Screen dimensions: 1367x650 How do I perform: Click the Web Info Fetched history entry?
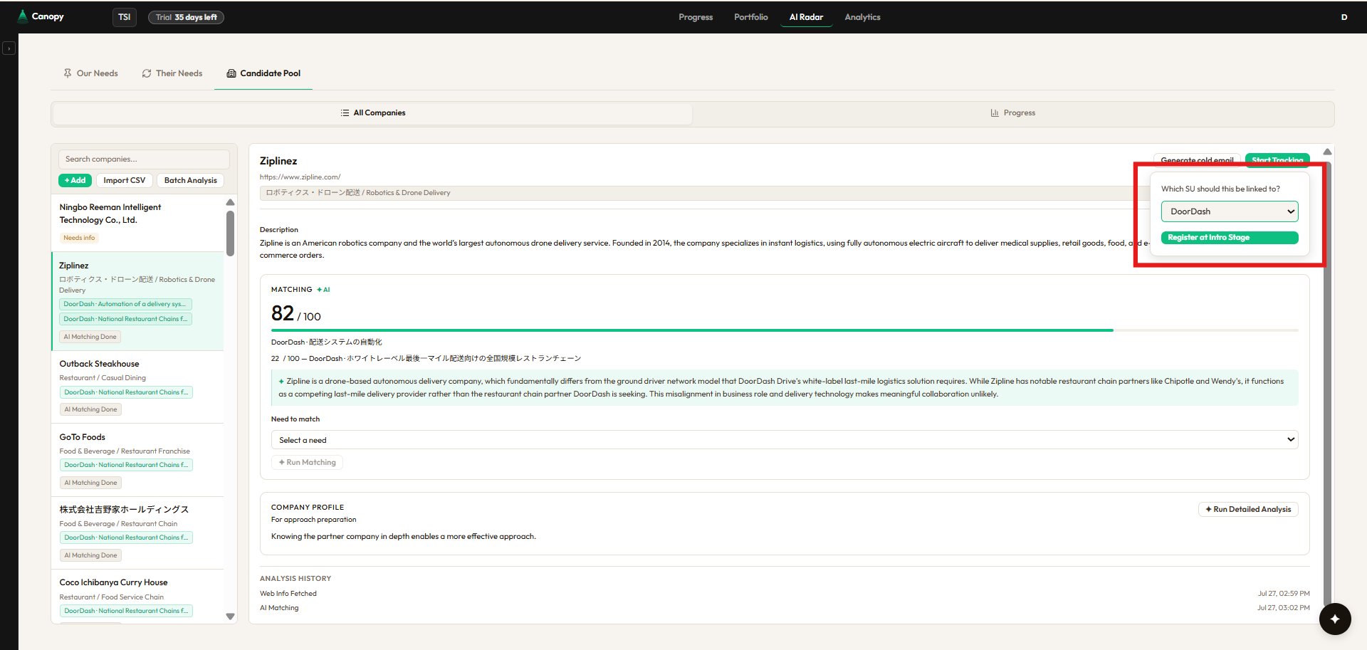pos(288,594)
